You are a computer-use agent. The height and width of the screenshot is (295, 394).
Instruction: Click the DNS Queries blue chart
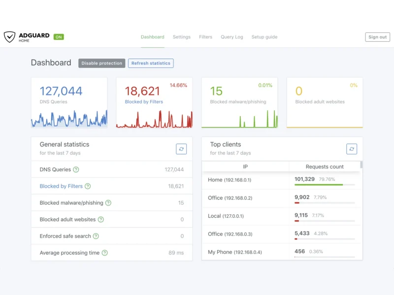[69, 119]
